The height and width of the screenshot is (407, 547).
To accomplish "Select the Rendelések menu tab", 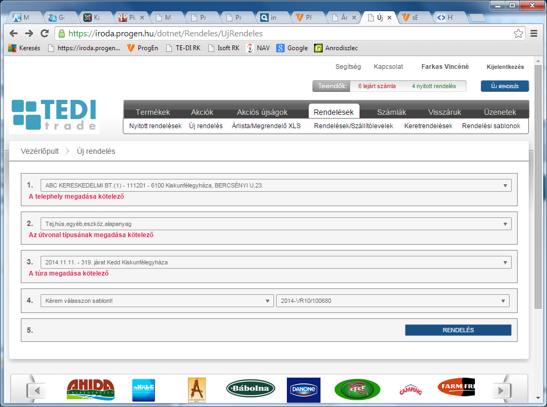I will point(334,112).
